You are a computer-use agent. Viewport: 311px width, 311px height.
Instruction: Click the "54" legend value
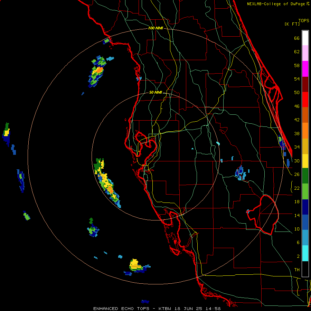tap(297, 79)
